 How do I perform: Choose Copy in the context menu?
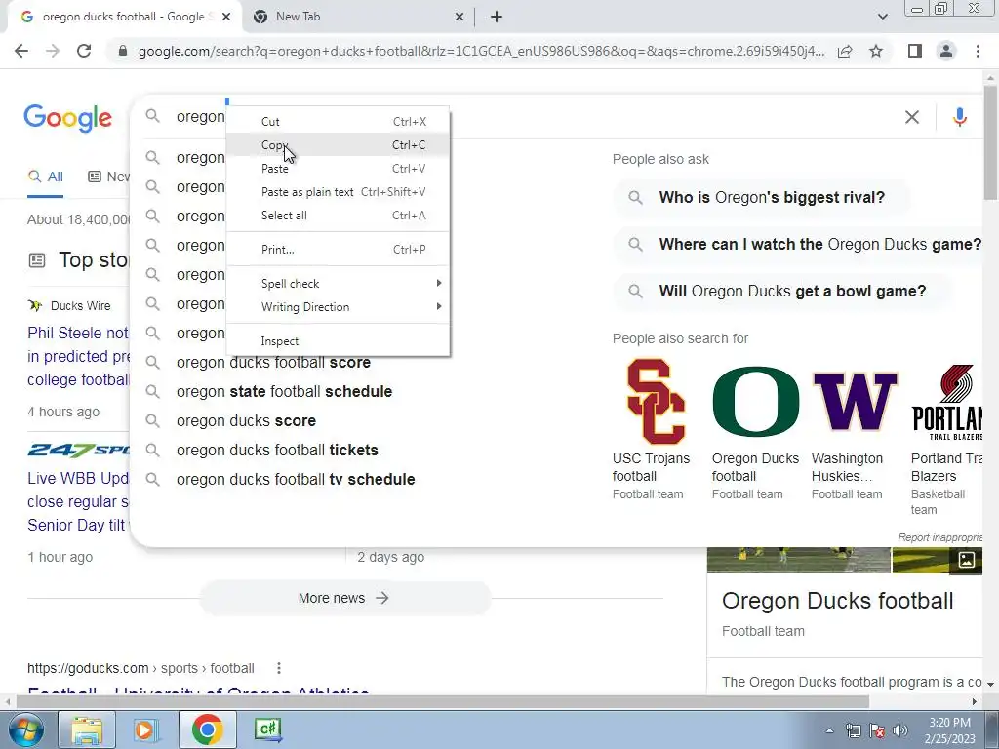click(x=338, y=144)
